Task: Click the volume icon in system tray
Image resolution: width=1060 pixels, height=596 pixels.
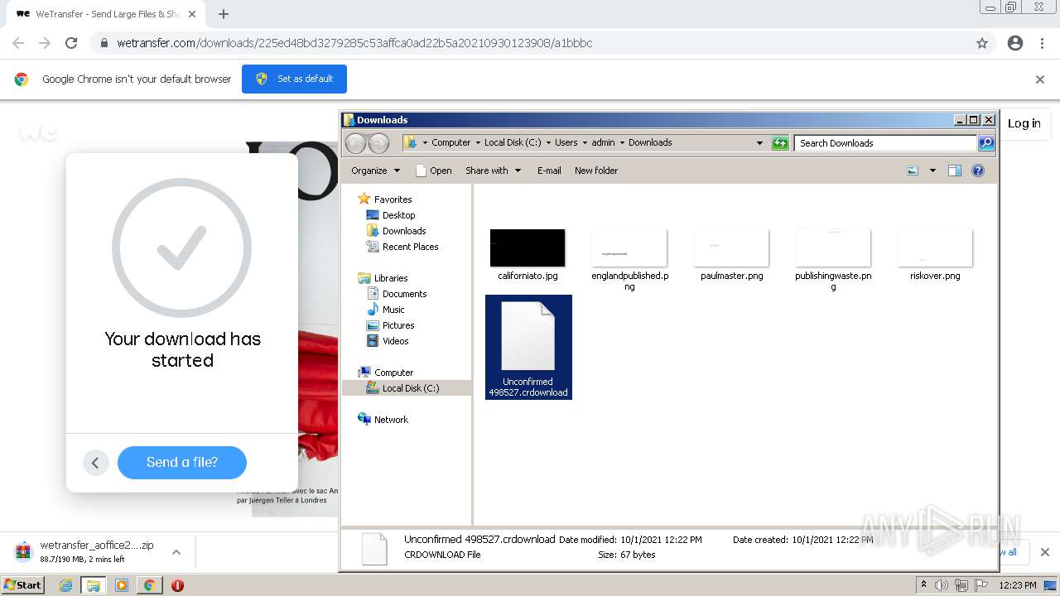Action: tap(942, 585)
